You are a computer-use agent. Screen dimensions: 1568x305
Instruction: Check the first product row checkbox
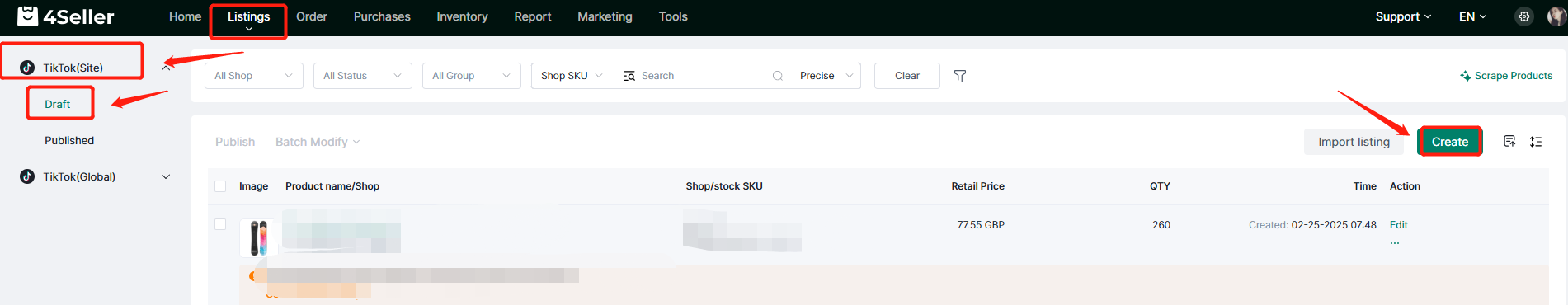[220, 224]
